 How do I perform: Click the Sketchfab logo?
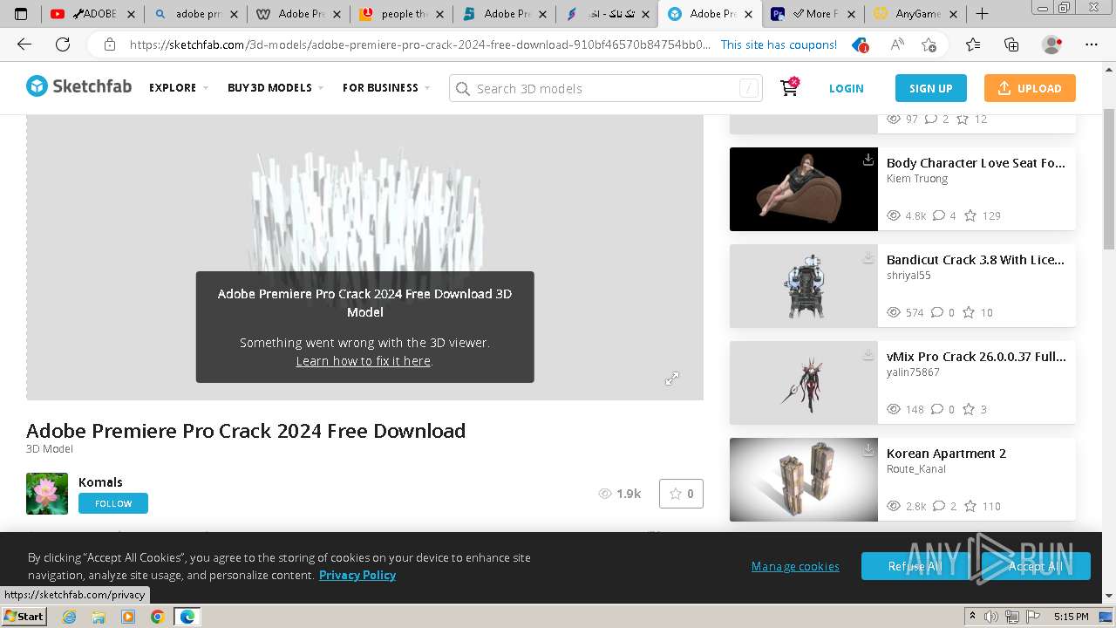[78, 86]
